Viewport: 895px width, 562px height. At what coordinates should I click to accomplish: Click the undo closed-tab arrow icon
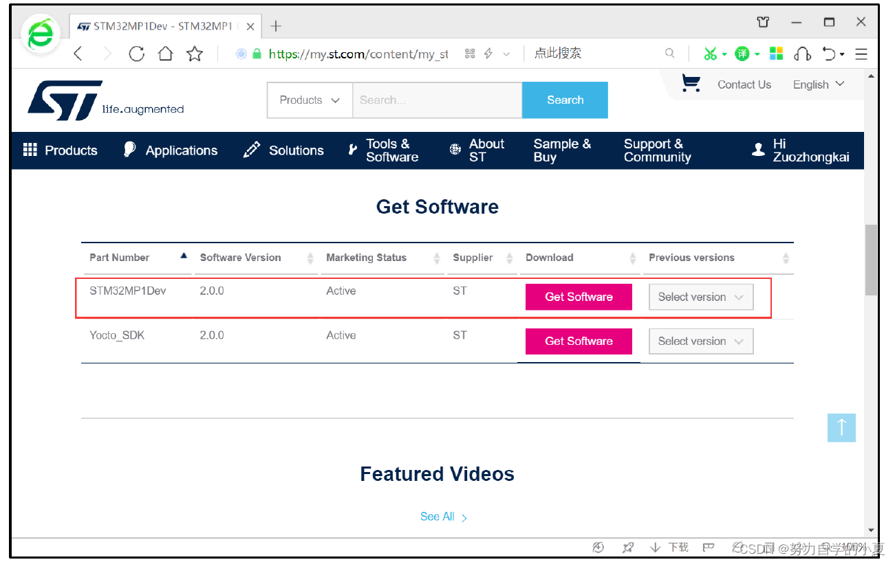pos(830,54)
